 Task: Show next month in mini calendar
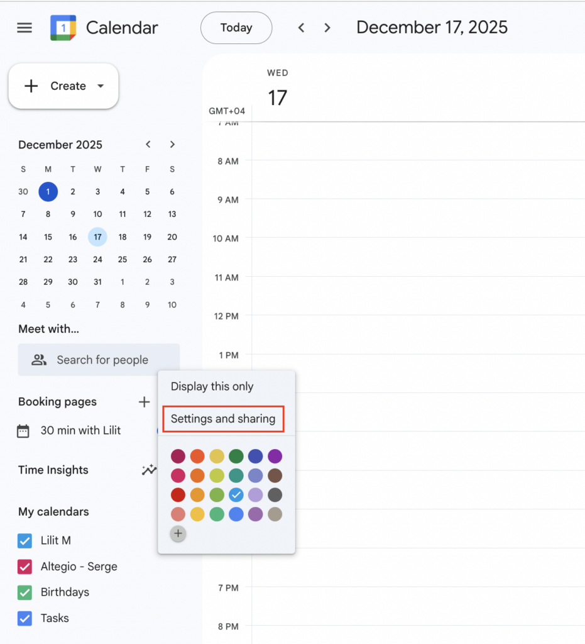172,145
